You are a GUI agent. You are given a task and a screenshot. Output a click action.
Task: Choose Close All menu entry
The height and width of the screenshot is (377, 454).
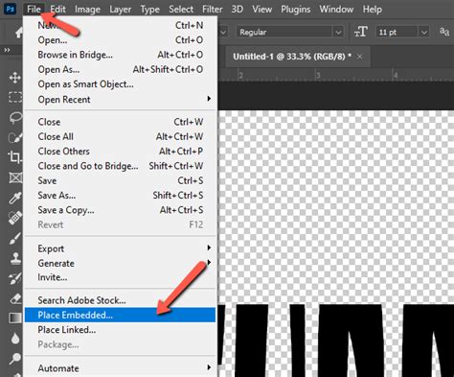[121, 136]
